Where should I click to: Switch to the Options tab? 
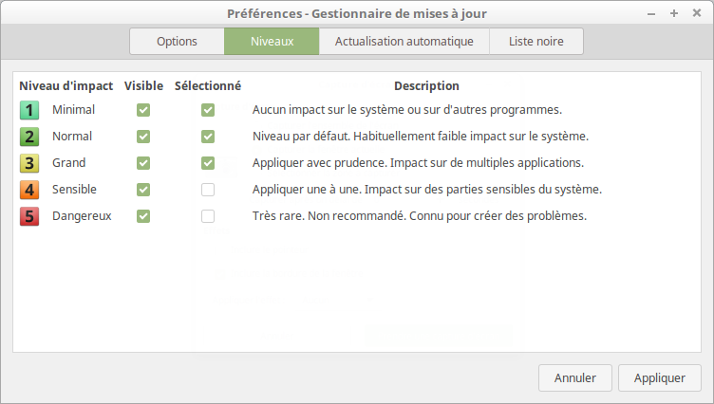coord(177,42)
